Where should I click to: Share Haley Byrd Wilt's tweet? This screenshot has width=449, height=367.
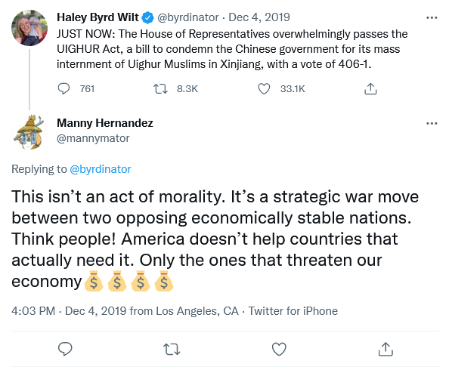click(370, 88)
